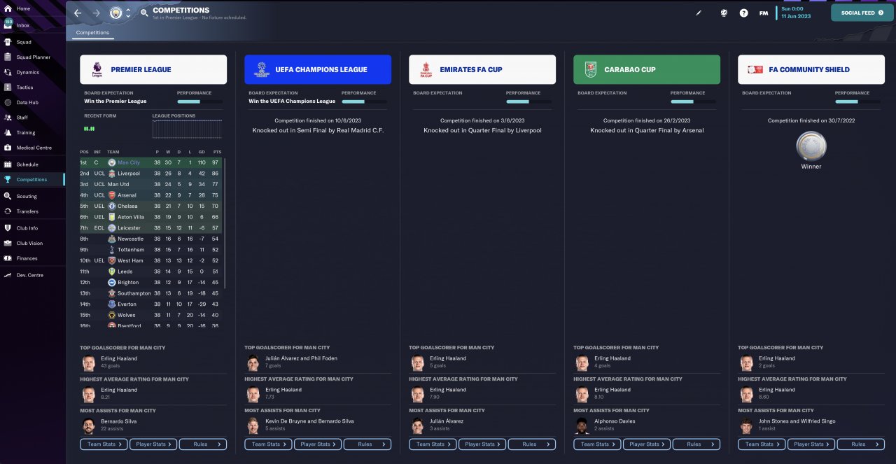Click Carabao Cup performance bar
The width and height of the screenshot is (896, 464).
pos(693,101)
